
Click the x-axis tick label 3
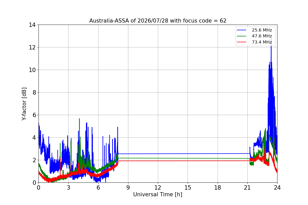point(68,188)
